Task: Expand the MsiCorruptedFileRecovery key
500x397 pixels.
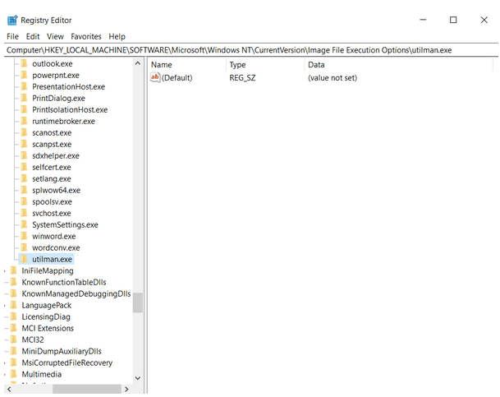Action: click(5, 362)
